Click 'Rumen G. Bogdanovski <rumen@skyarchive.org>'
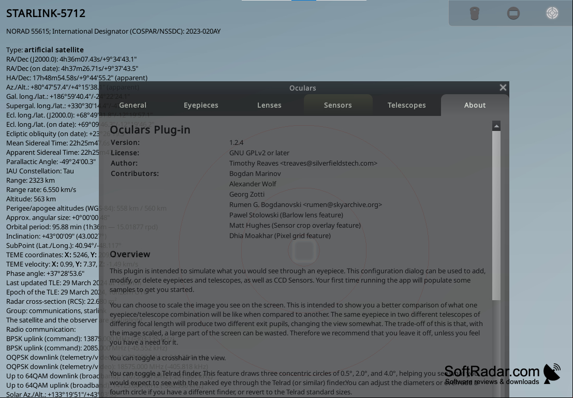The image size is (573, 398). click(x=305, y=204)
